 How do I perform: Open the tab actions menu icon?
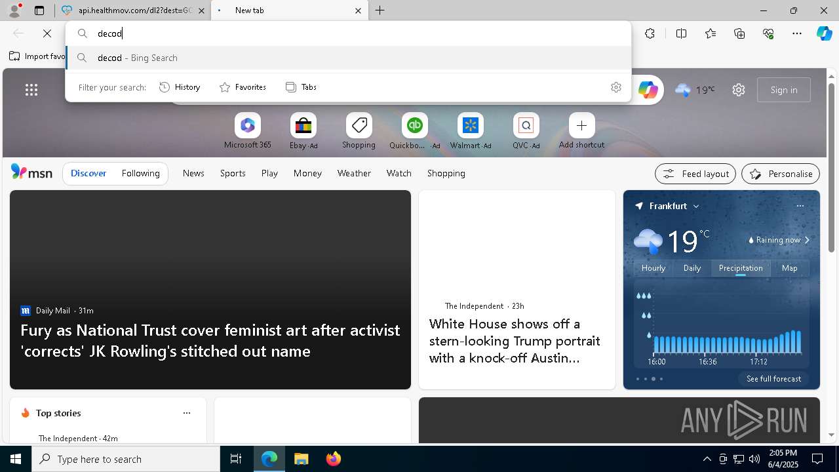pyautogui.click(x=39, y=10)
